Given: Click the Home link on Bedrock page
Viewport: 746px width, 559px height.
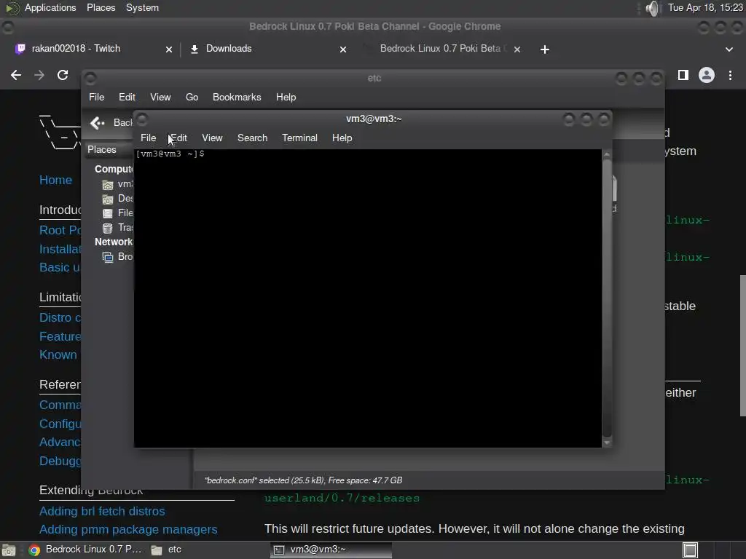Looking at the screenshot, I should 55,181.
